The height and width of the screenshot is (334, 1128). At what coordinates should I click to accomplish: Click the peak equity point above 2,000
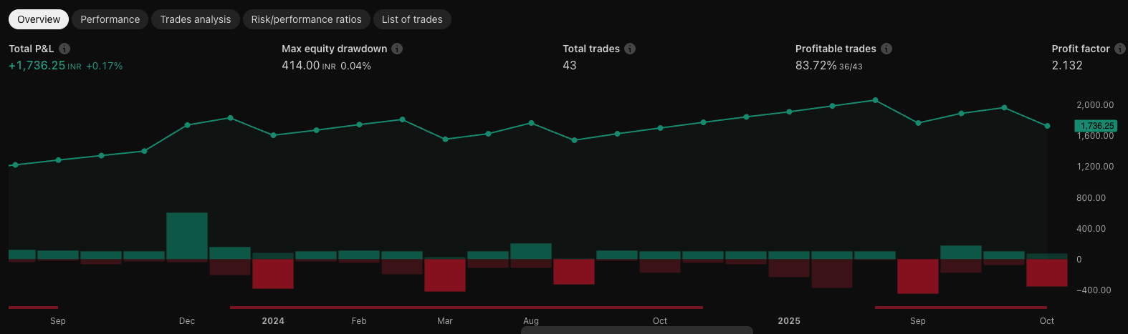[876, 100]
